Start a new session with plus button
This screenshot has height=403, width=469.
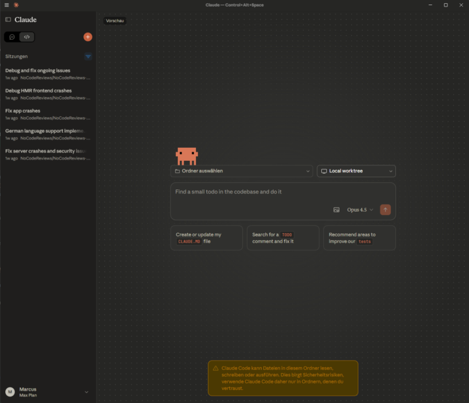[x=88, y=37]
